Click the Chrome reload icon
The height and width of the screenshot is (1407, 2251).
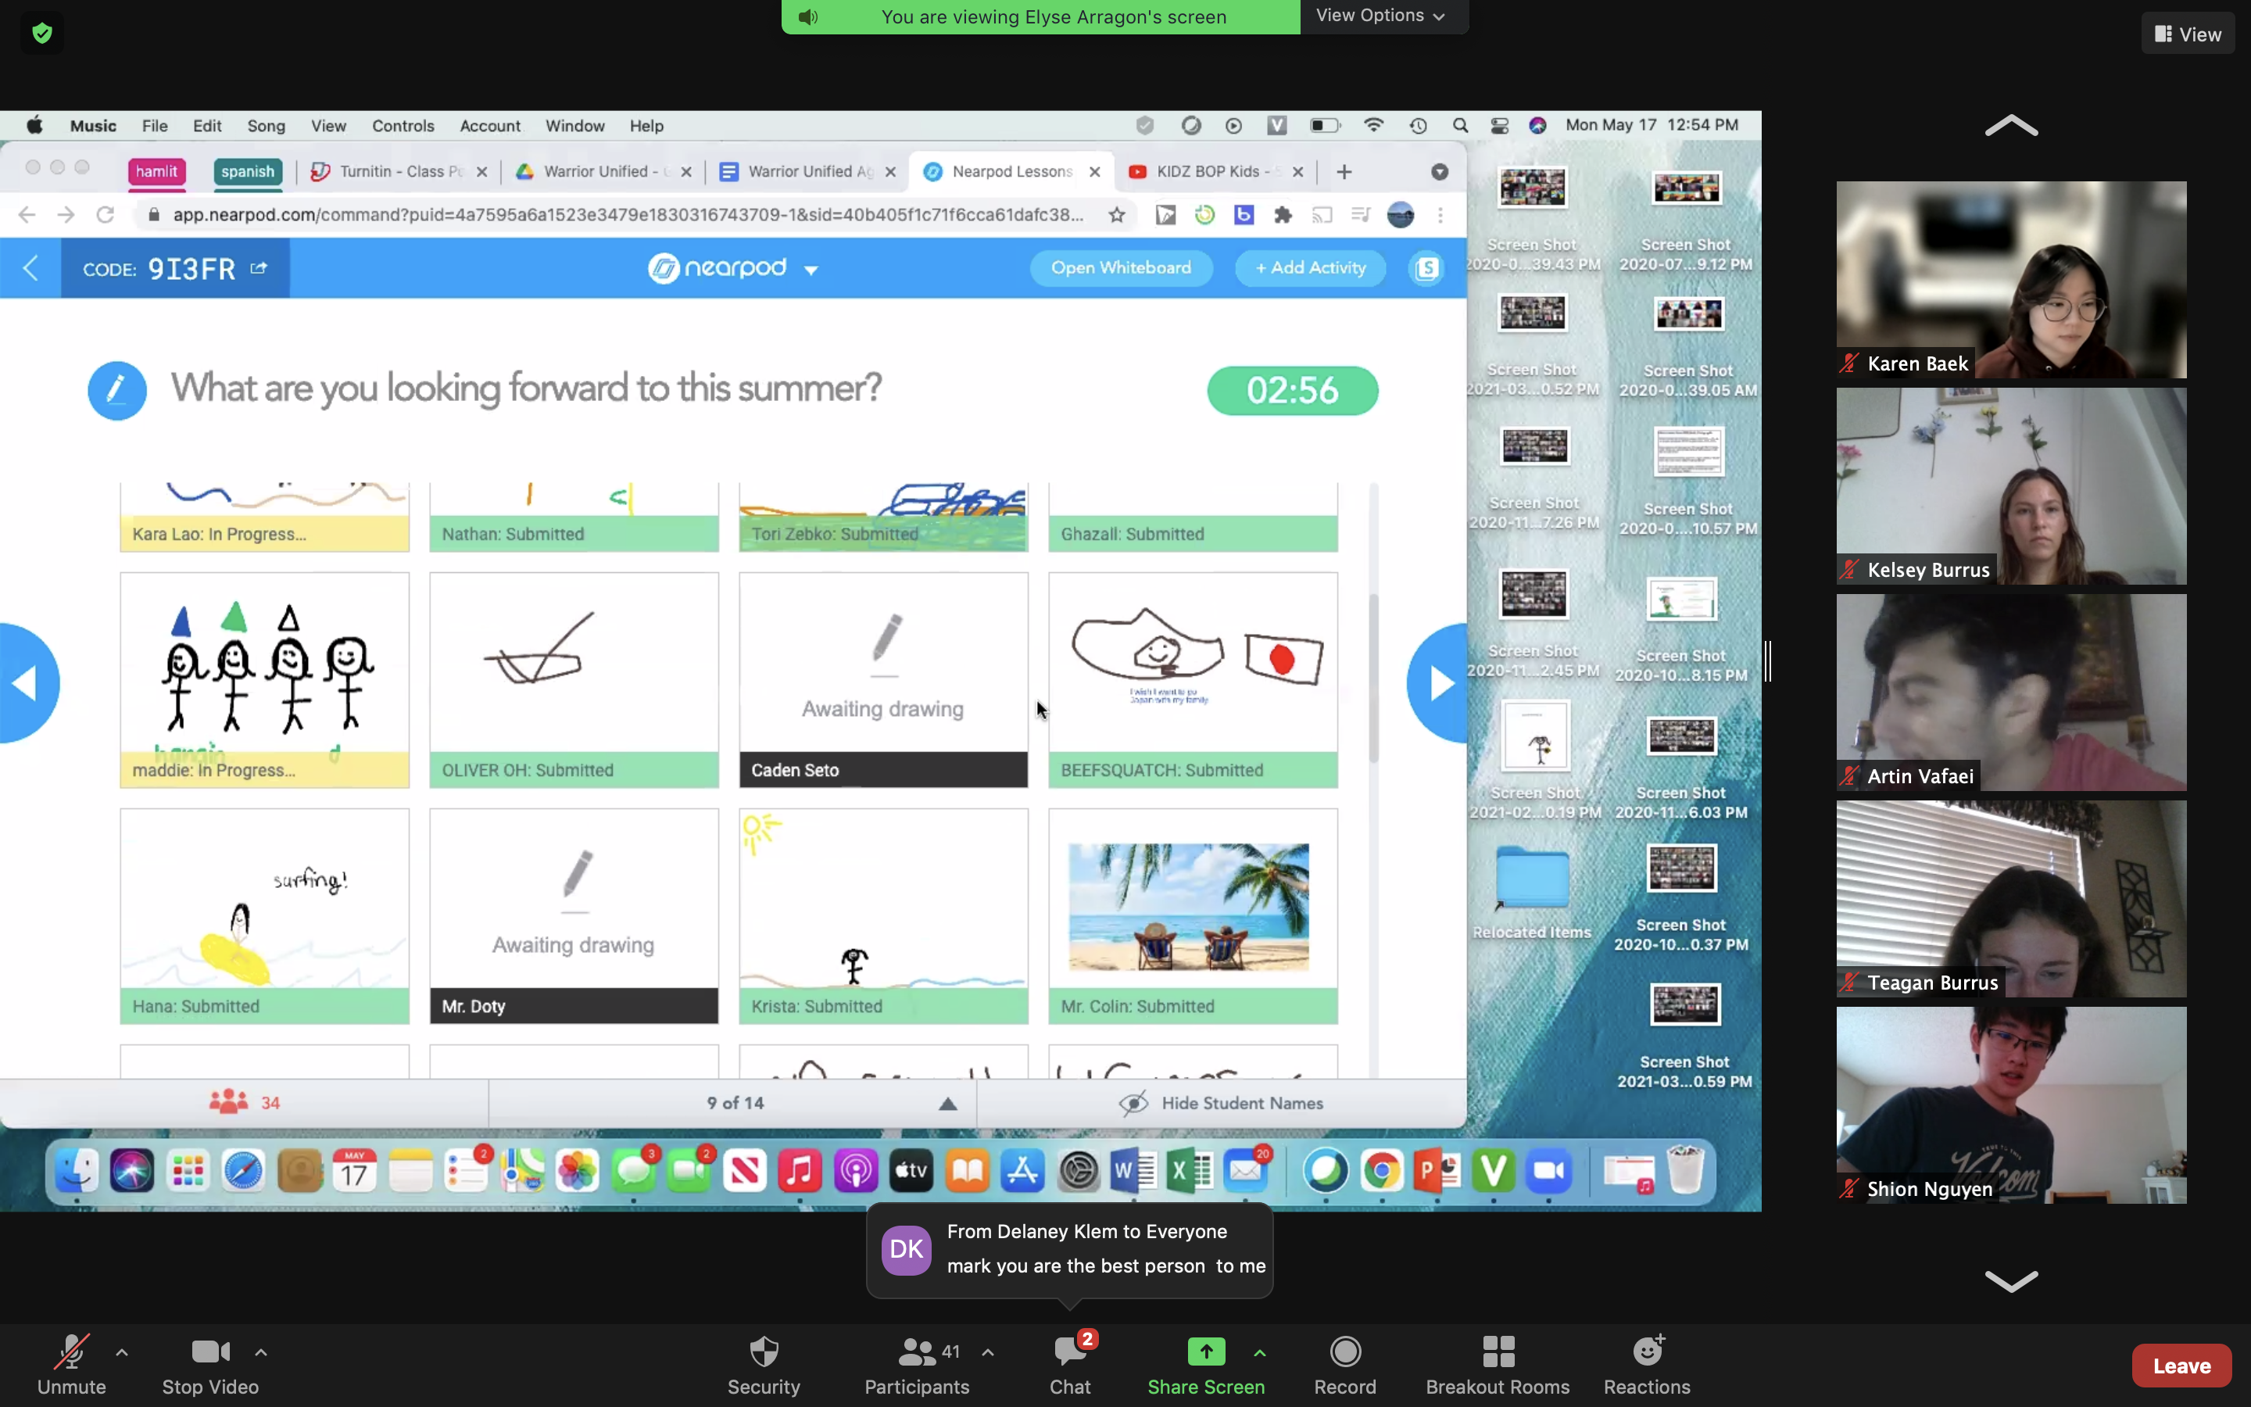pos(105,215)
